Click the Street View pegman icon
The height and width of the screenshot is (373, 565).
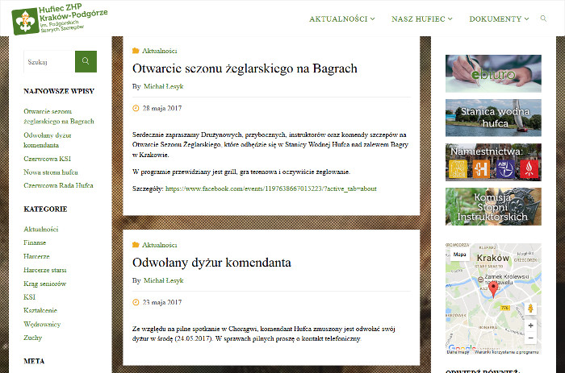(x=530, y=309)
